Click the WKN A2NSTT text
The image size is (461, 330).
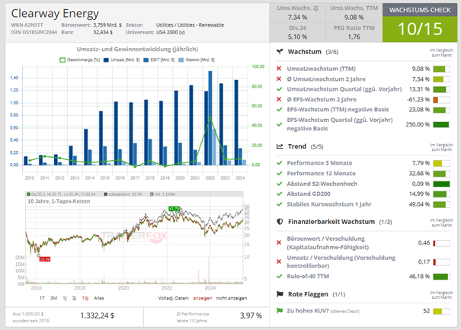point(27,25)
